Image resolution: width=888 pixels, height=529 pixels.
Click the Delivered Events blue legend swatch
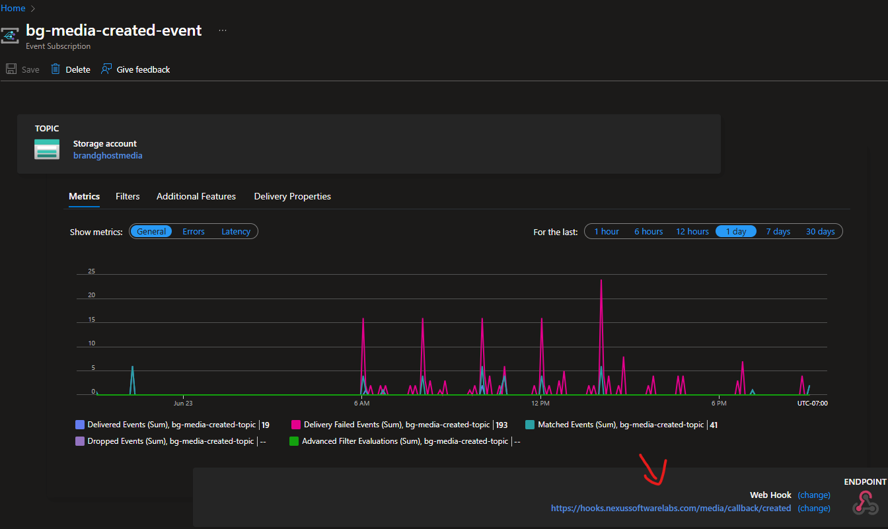80,425
